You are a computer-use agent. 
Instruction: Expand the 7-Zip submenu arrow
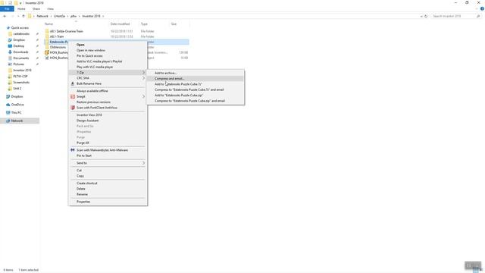[x=143, y=73]
